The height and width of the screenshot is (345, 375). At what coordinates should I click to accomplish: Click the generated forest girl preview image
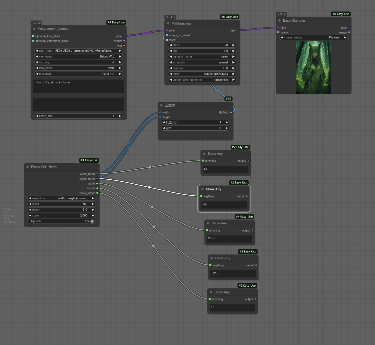(x=313, y=67)
